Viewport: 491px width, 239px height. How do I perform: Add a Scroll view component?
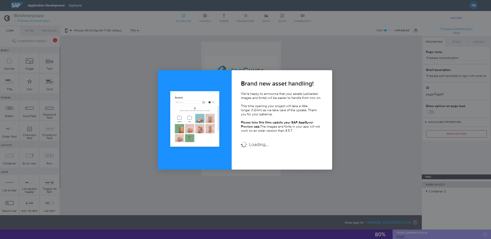pyautogui.click(x=29, y=158)
